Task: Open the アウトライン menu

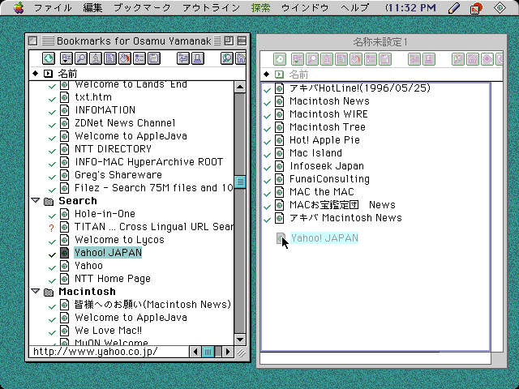Action: 211,7
